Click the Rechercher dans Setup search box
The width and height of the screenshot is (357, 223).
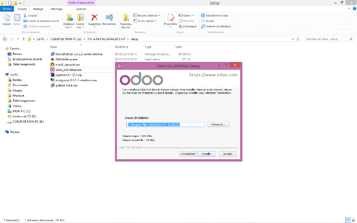329,39
